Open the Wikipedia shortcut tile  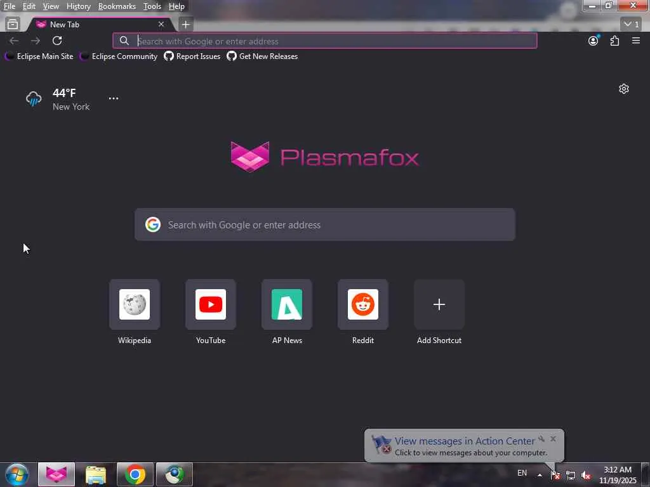[135, 304]
